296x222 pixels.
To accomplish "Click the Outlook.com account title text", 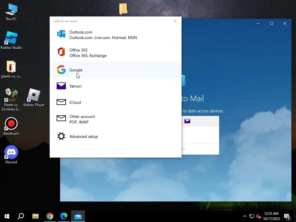I will pyautogui.click(x=81, y=32).
